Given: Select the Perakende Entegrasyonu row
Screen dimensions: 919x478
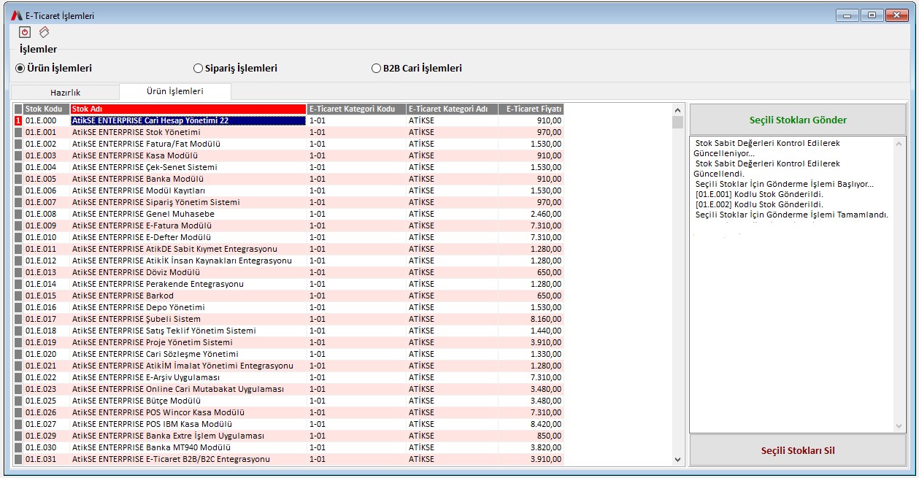Looking at the screenshot, I should (289, 284).
